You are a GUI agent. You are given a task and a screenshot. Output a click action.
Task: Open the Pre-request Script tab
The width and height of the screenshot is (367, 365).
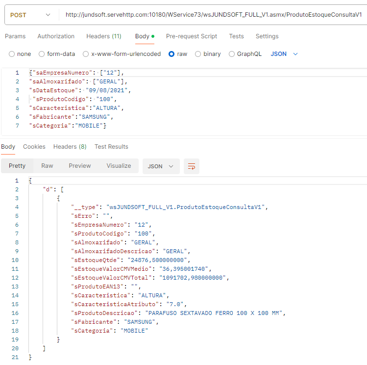191,36
